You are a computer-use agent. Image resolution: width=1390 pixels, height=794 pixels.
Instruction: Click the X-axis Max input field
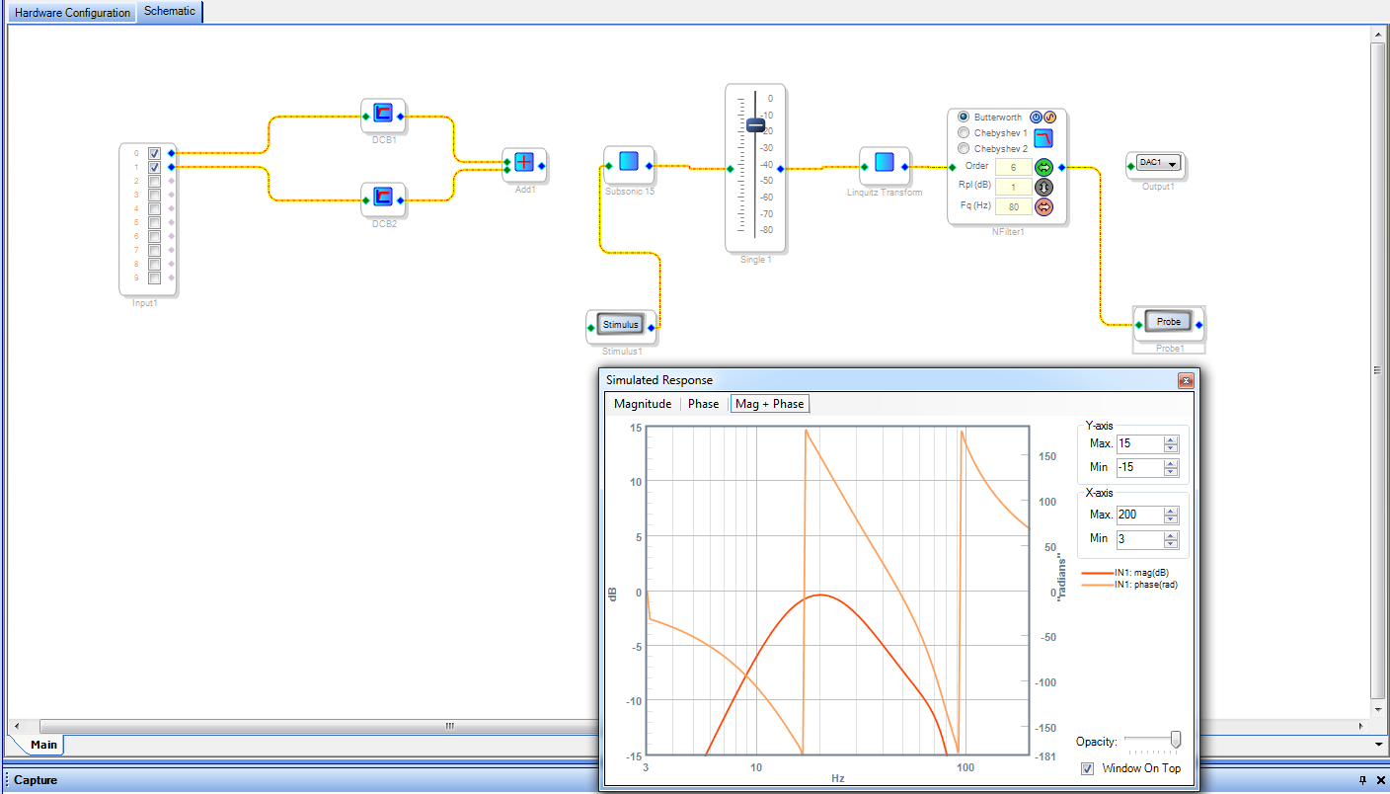point(1139,516)
